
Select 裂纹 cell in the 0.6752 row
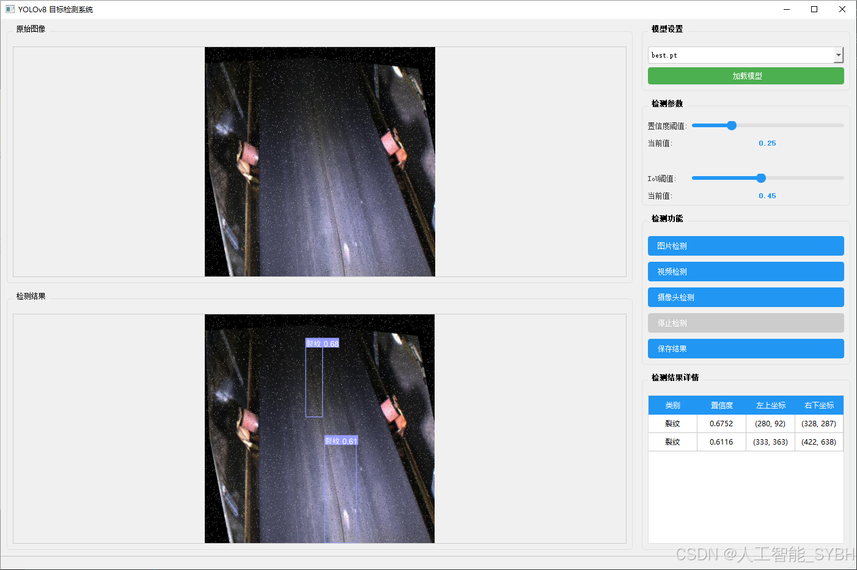(x=672, y=424)
